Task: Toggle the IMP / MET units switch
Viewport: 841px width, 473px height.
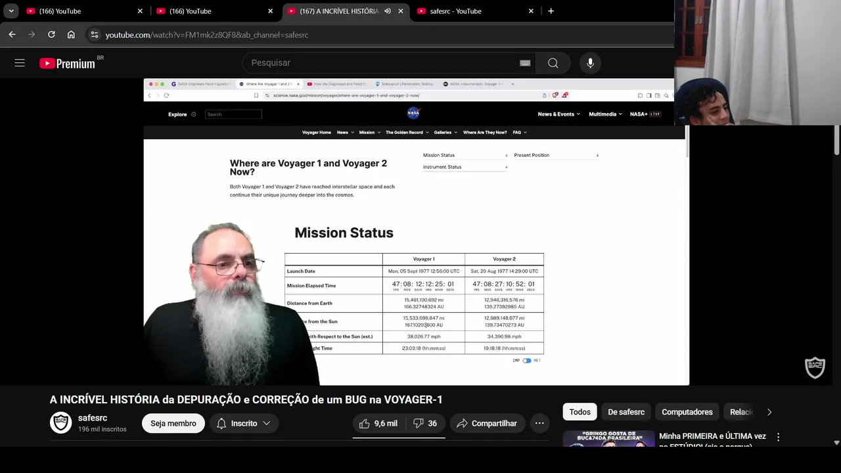Action: tap(527, 361)
